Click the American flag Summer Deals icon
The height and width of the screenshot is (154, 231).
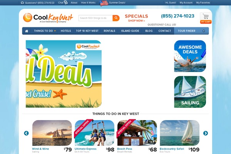(104, 3)
